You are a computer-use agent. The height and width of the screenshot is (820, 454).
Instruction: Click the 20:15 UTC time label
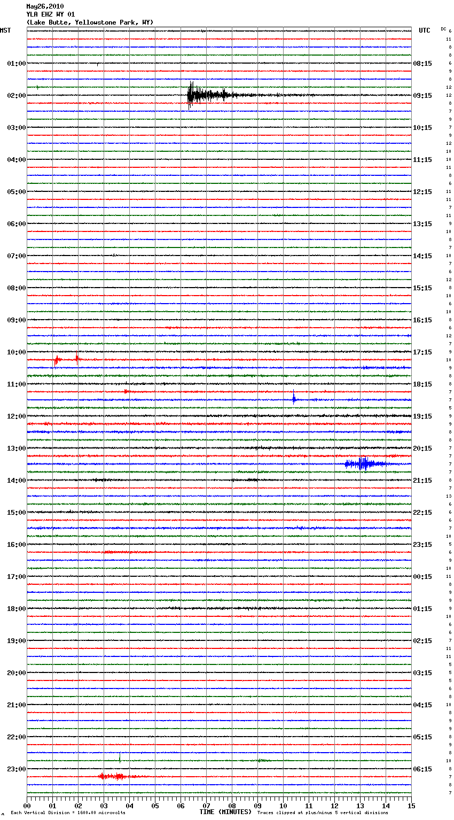coord(422,448)
